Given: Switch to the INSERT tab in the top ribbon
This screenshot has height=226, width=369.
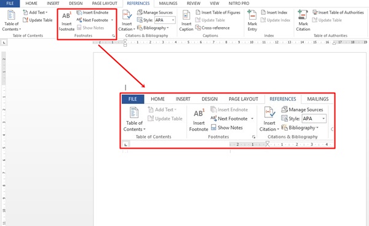Looking at the screenshot, I should click(x=53, y=3).
